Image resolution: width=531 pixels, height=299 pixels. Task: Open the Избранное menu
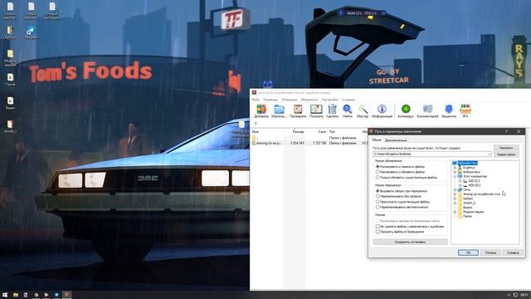309,100
